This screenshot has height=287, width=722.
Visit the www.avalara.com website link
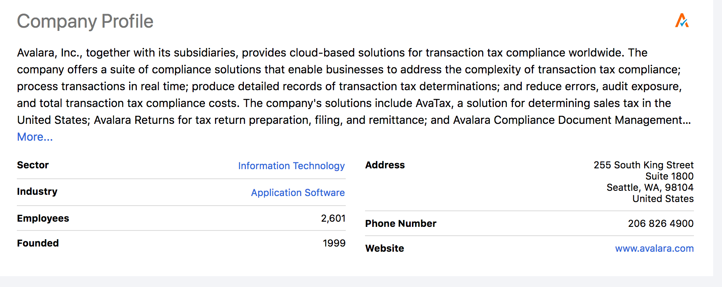654,249
